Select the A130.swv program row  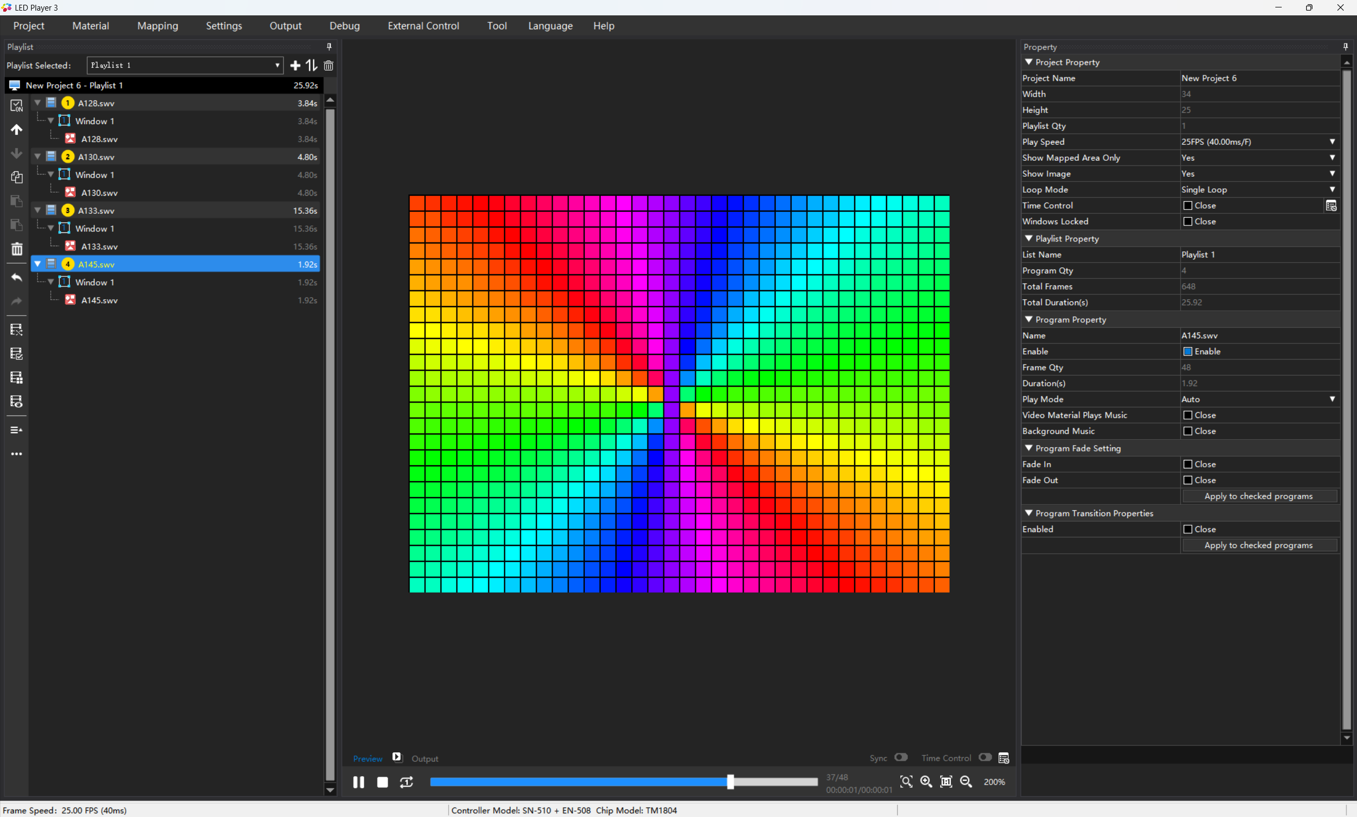coord(176,157)
